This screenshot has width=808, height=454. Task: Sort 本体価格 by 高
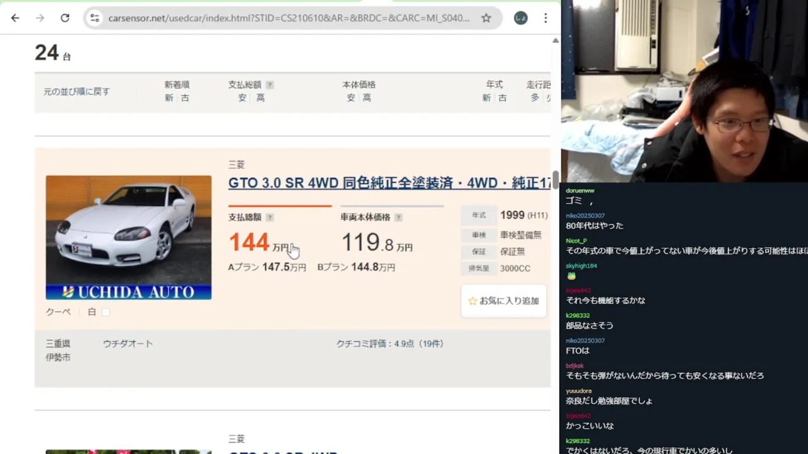tap(367, 98)
